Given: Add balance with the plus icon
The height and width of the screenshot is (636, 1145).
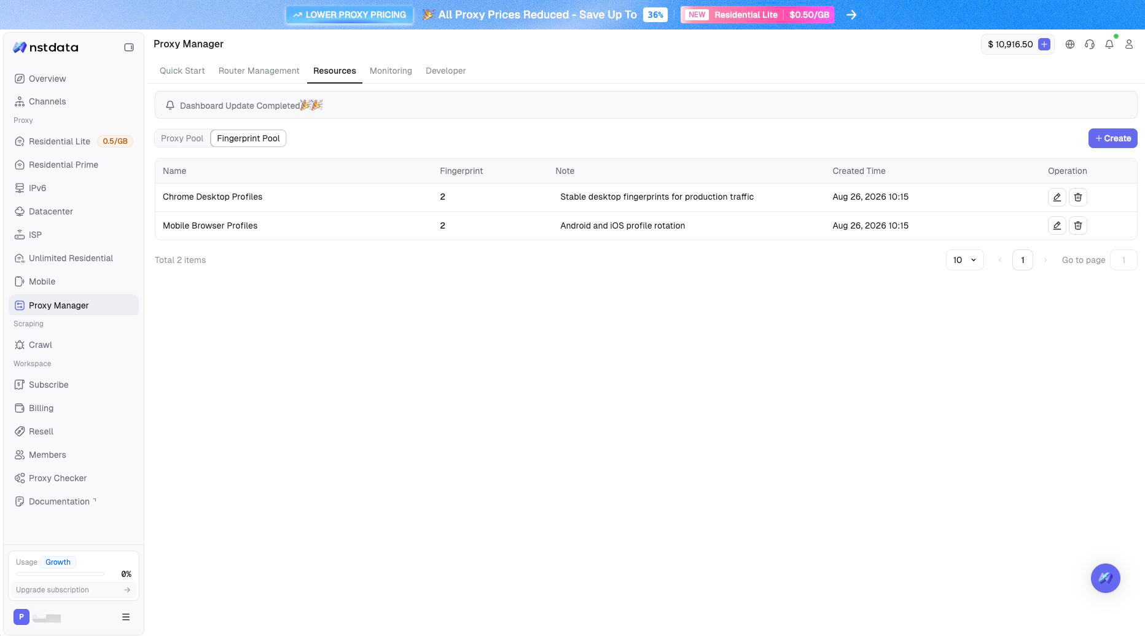Looking at the screenshot, I should [x=1044, y=44].
